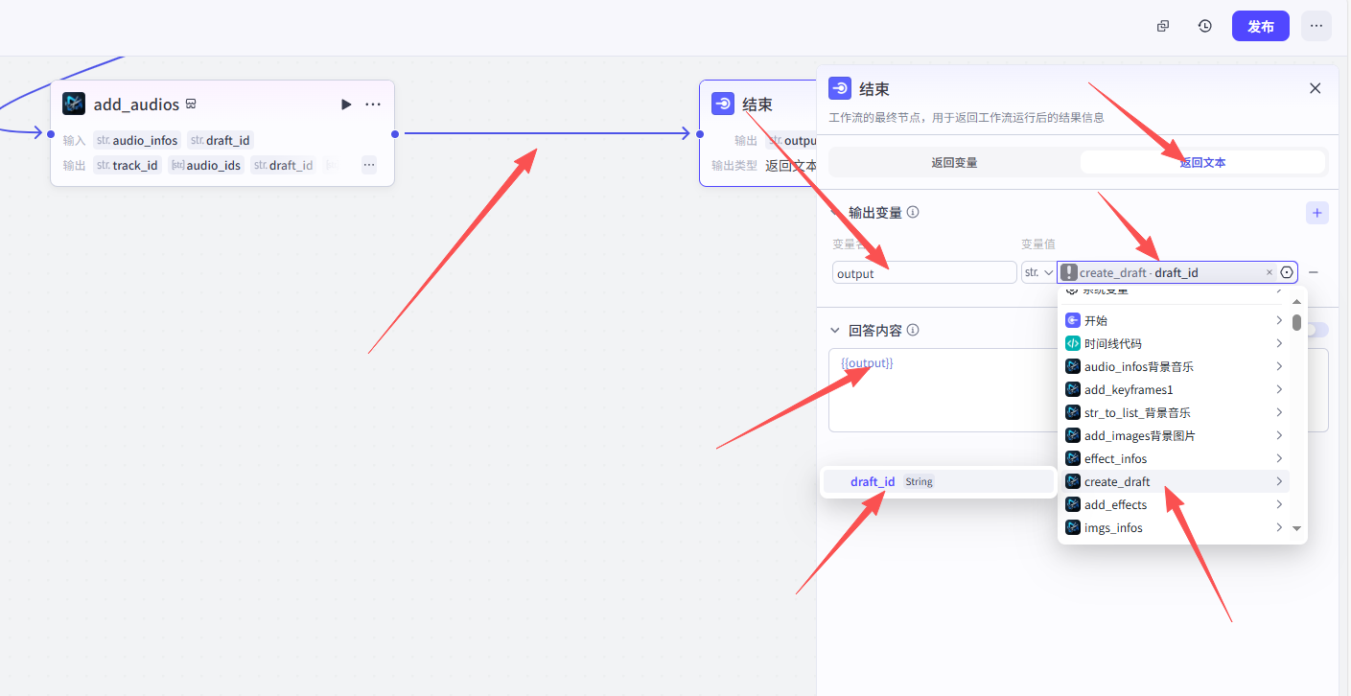Clear the create_draft draft_id variable value

pos(1269,272)
